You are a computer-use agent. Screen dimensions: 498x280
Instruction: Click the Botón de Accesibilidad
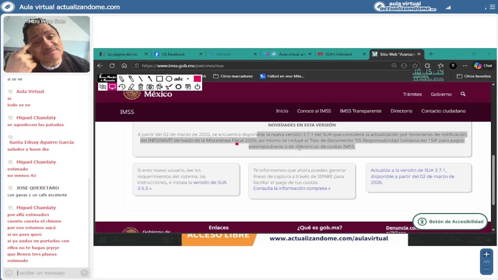pos(450,222)
